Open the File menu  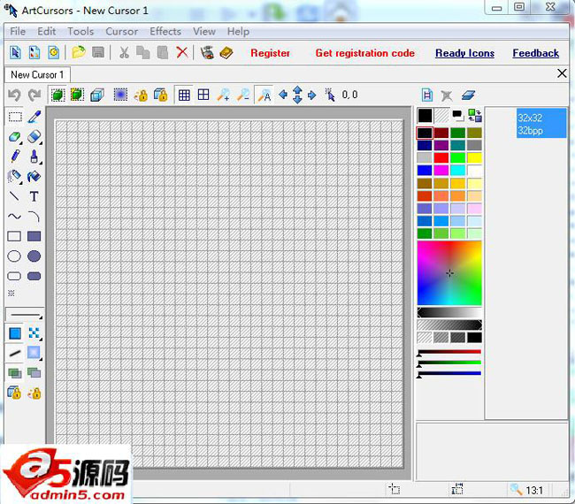(18, 32)
